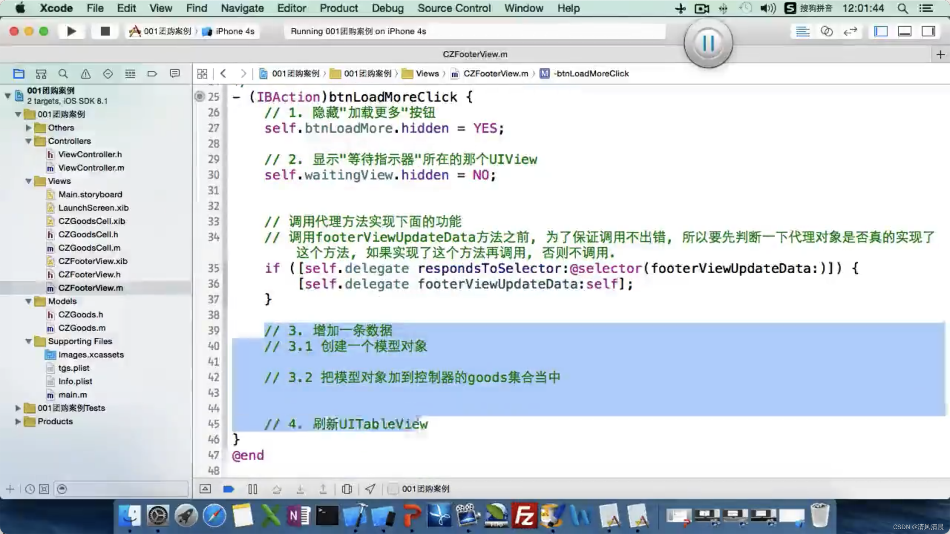Open Spotlight search in menu bar
The width and height of the screenshot is (950, 534).
(902, 8)
